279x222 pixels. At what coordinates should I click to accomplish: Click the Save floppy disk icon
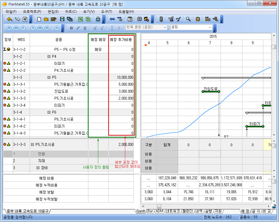point(62,19)
